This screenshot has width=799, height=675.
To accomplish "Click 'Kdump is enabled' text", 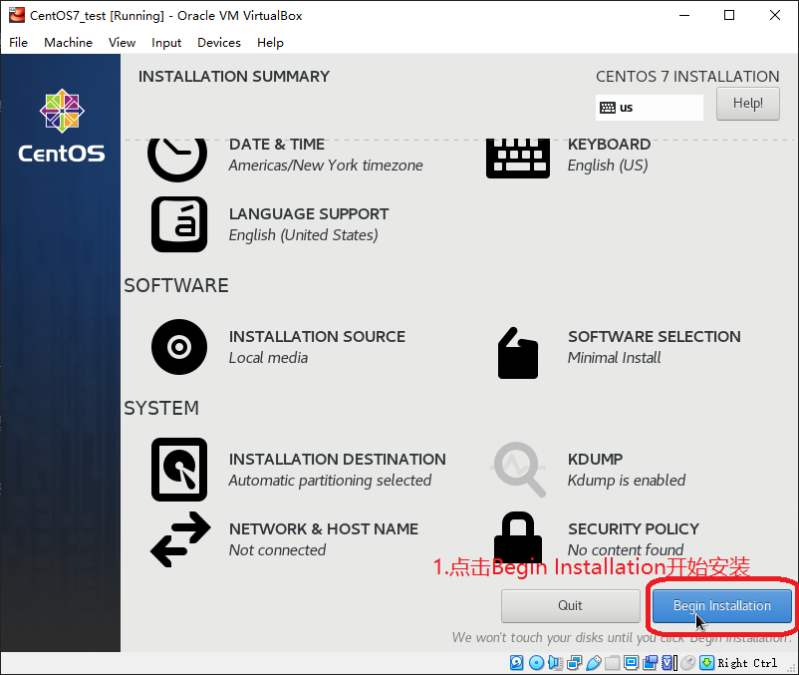I will pos(627,481).
